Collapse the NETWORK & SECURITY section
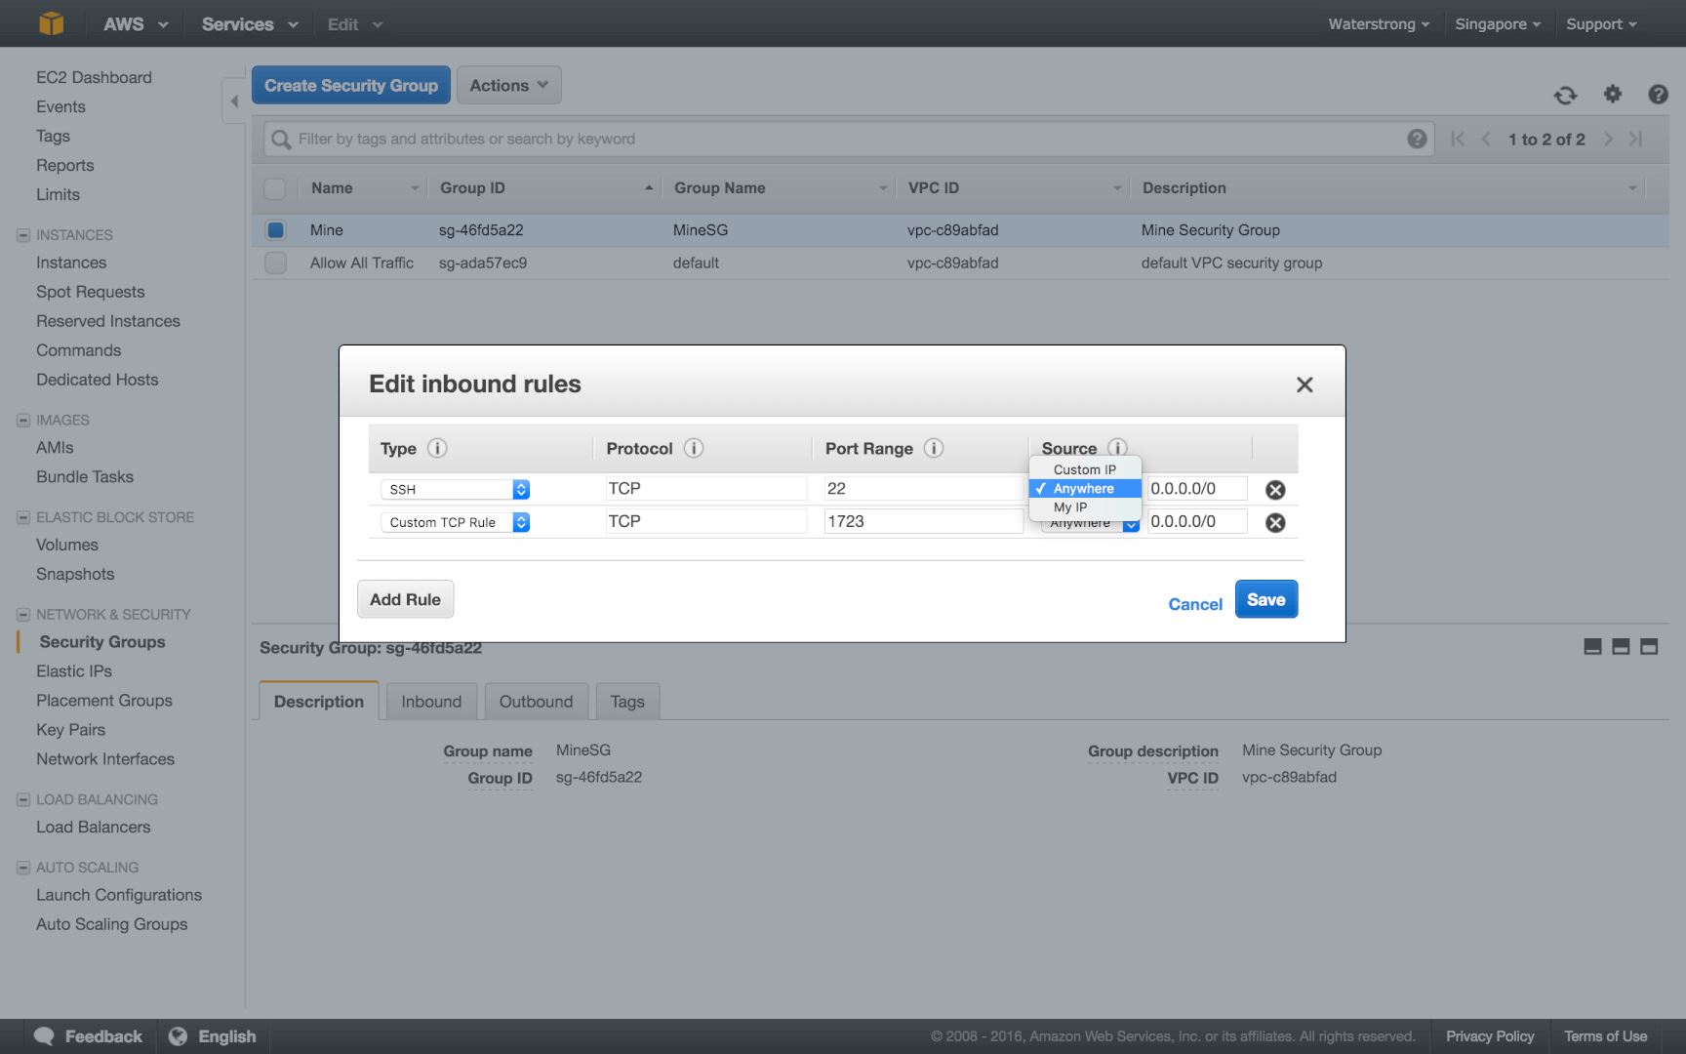 pyautogui.click(x=23, y=615)
